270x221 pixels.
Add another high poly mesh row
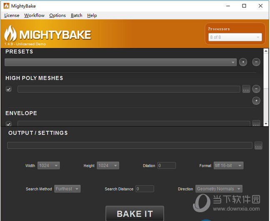256,101
